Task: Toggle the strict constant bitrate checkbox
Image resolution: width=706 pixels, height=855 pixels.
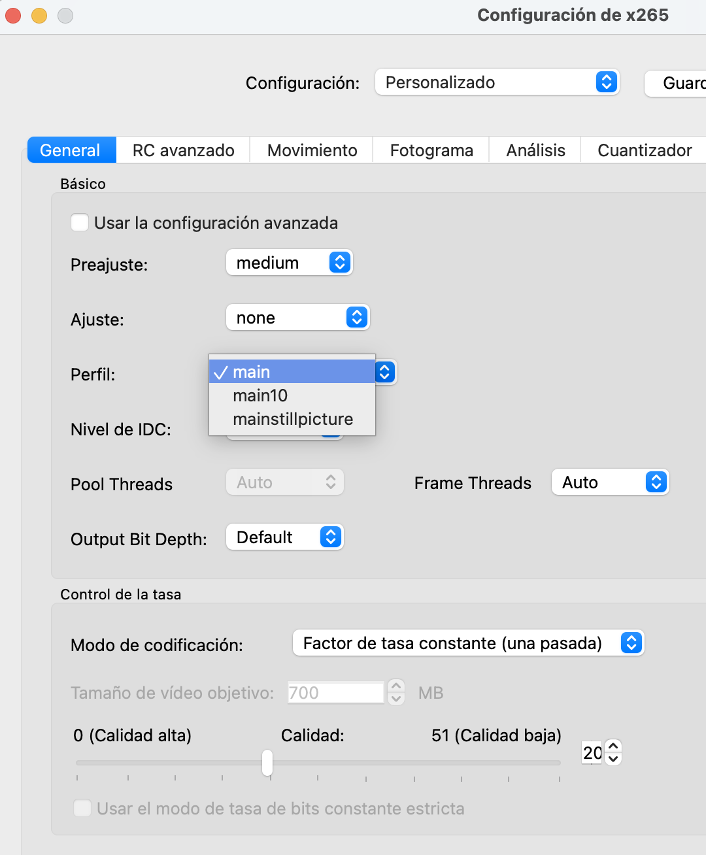Action: 82,808
